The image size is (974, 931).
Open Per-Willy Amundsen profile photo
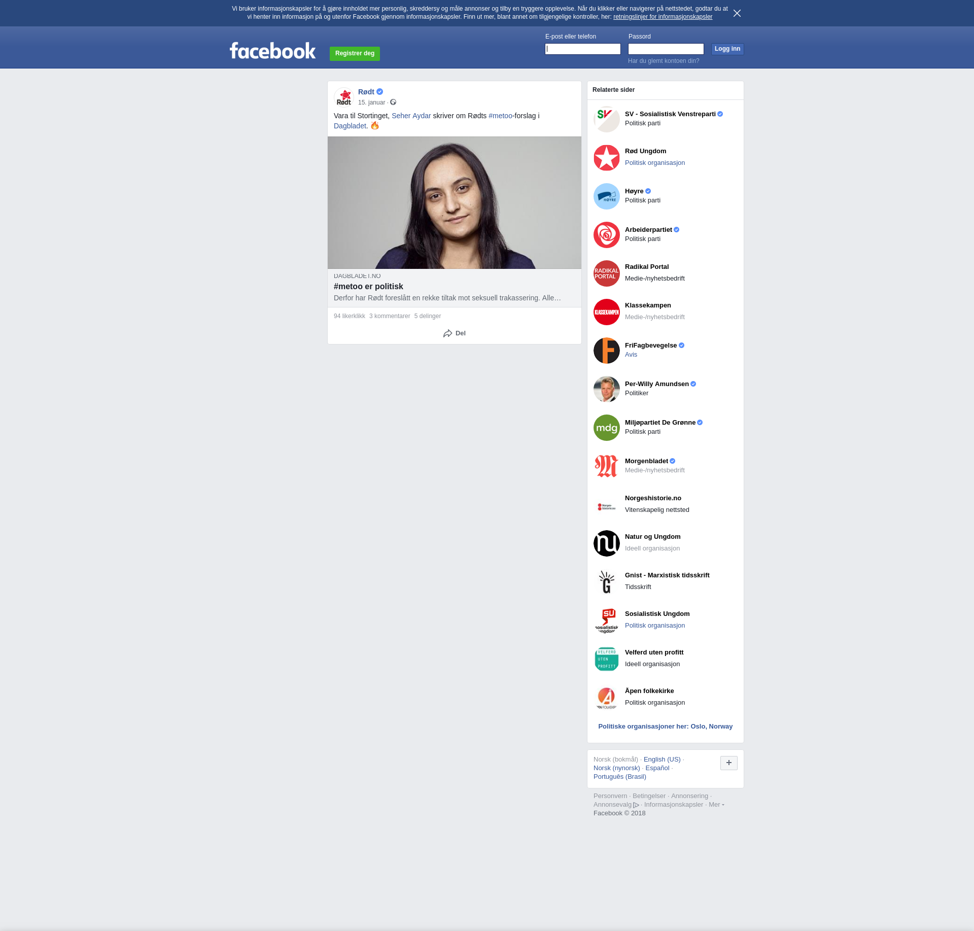(x=607, y=389)
